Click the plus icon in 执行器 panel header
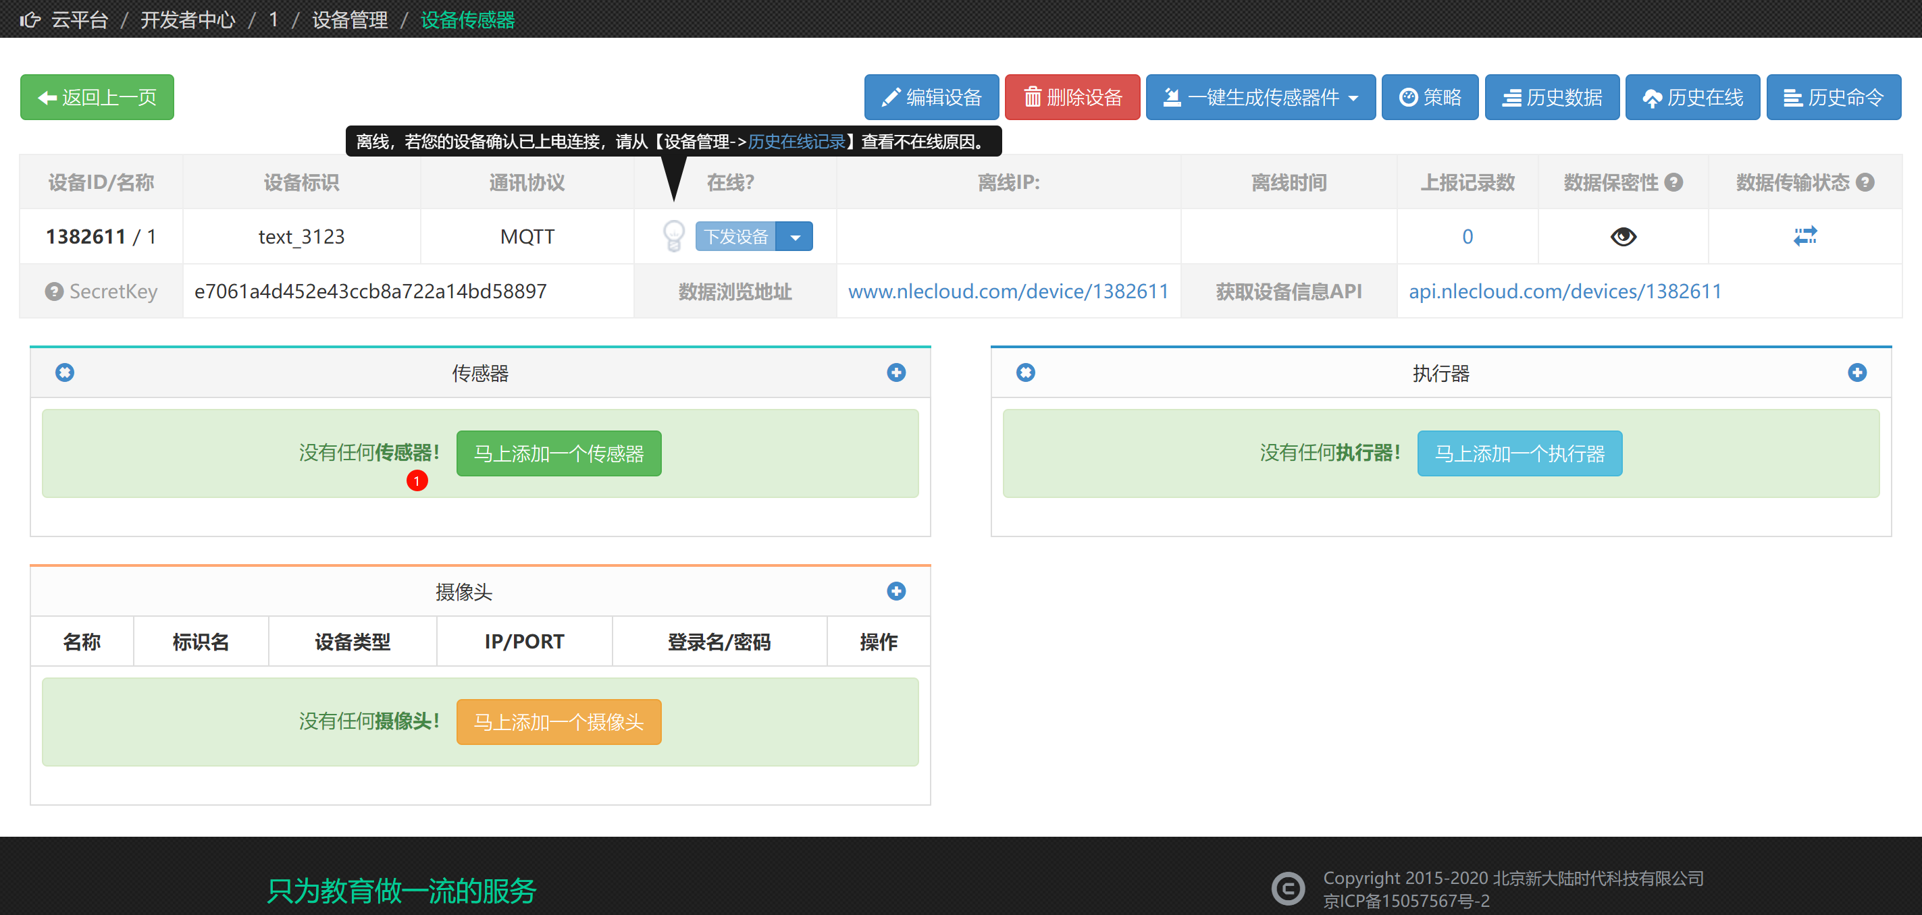 pos(1856,373)
